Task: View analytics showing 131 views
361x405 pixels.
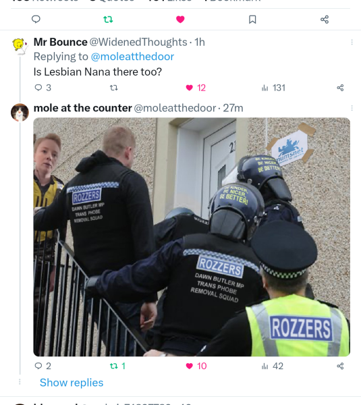Action: (x=273, y=88)
